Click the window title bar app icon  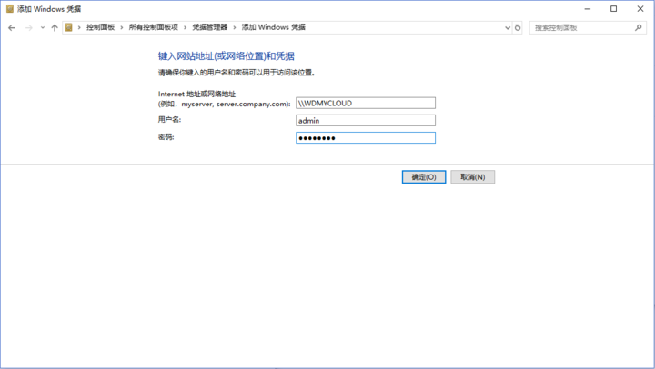point(9,8)
